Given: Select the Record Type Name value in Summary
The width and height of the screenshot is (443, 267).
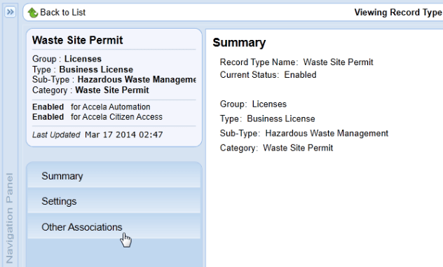Looking at the screenshot, I should click(x=338, y=62).
